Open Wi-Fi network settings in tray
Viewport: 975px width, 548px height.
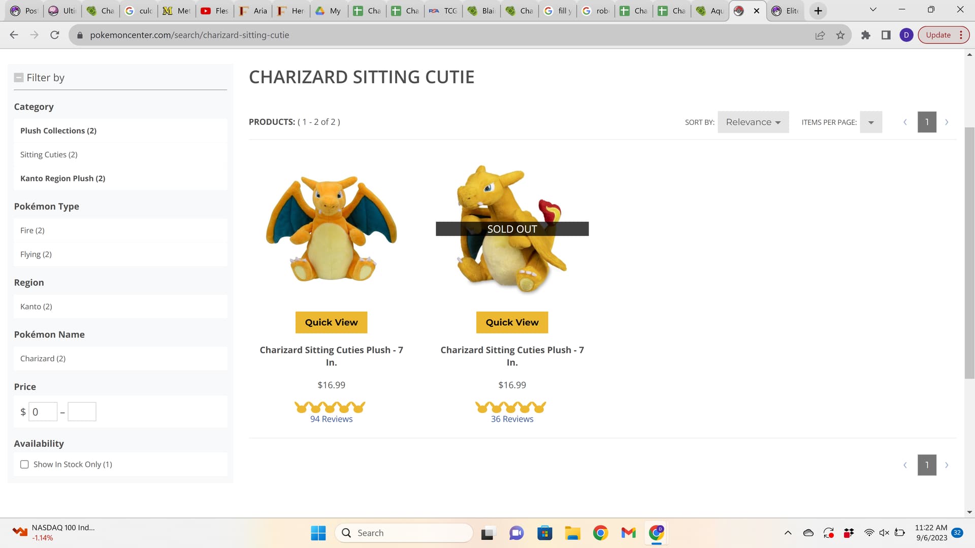click(x=869, y=533)
